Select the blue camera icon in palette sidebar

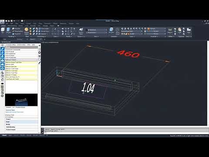[2, 61]
